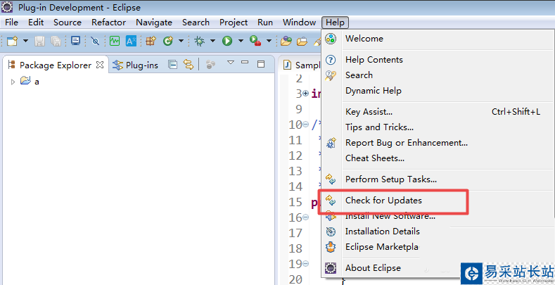Open the Package Explorer view menu triangle
Image resolution: width=555 pixels, height=285 pixels.
point(231,63)
